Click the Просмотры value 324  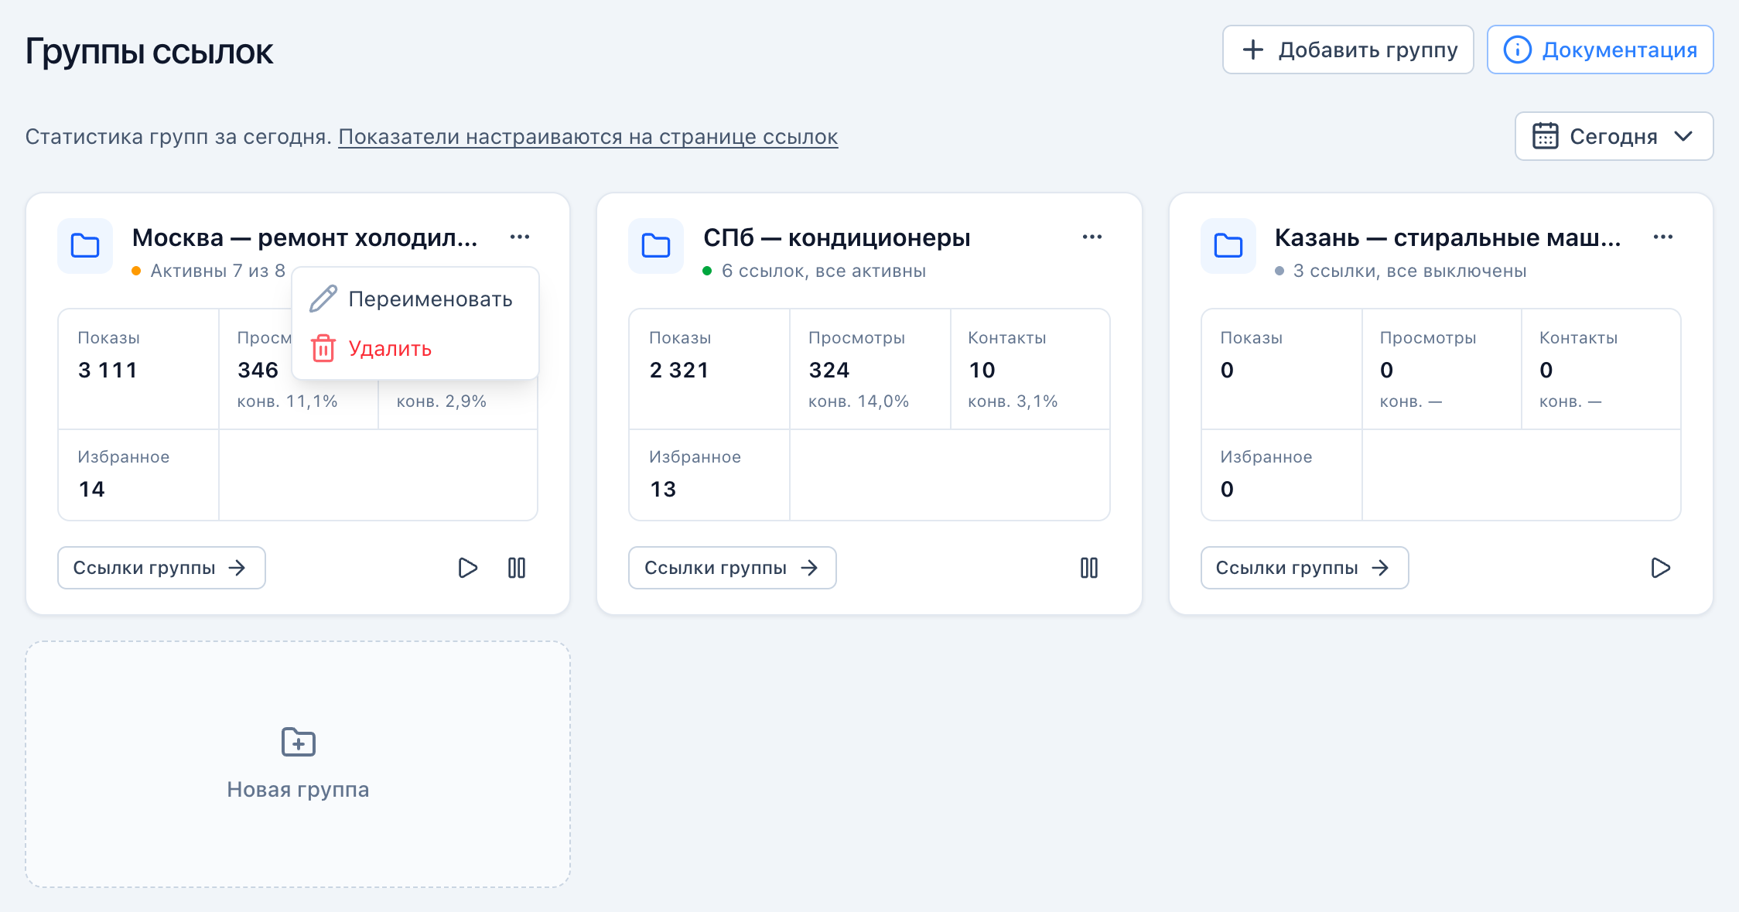[829, 371]
